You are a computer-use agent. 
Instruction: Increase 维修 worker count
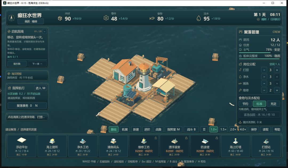click(x=277, y=90)
